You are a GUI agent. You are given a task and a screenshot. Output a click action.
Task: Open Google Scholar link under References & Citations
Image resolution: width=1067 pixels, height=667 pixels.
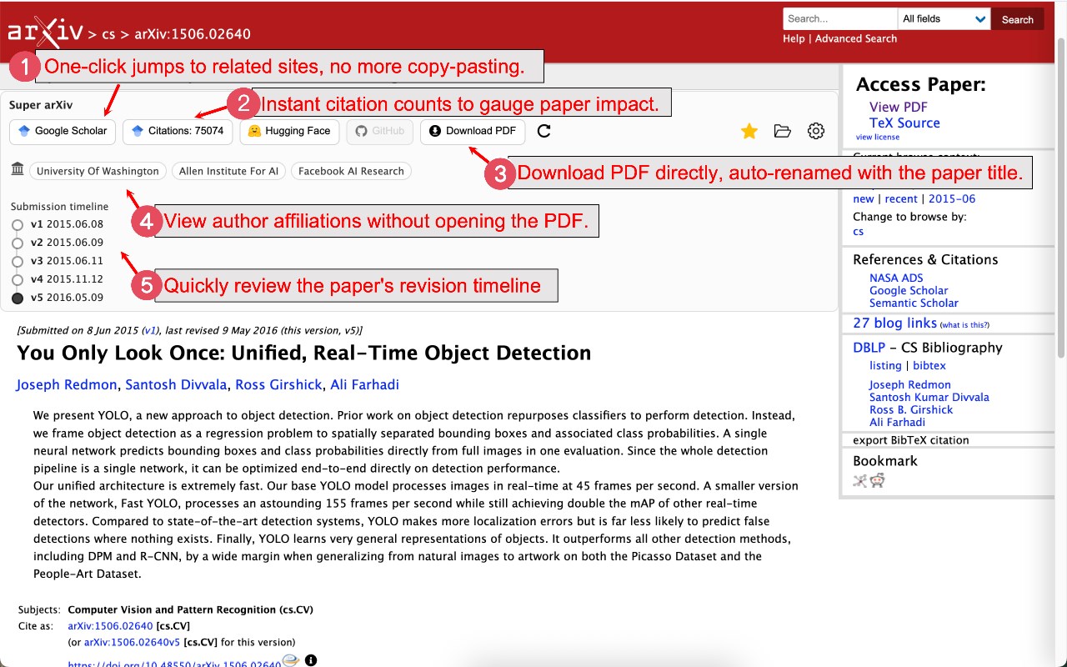[909, 290]
